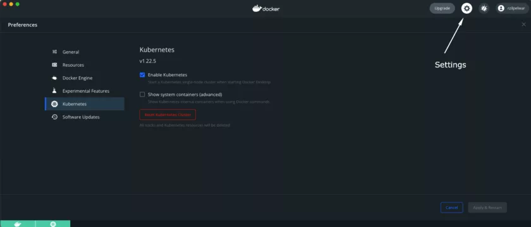
Task: Check Show system containers (advanced)
Action: pos(142,95)
